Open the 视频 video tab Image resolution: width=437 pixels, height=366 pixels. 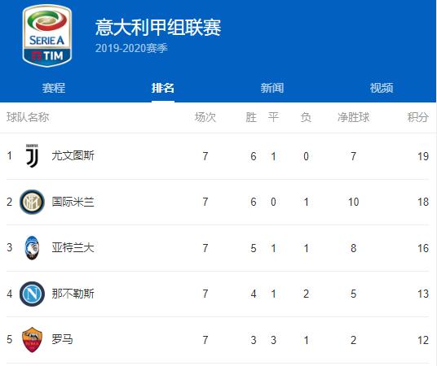[382, 88]
